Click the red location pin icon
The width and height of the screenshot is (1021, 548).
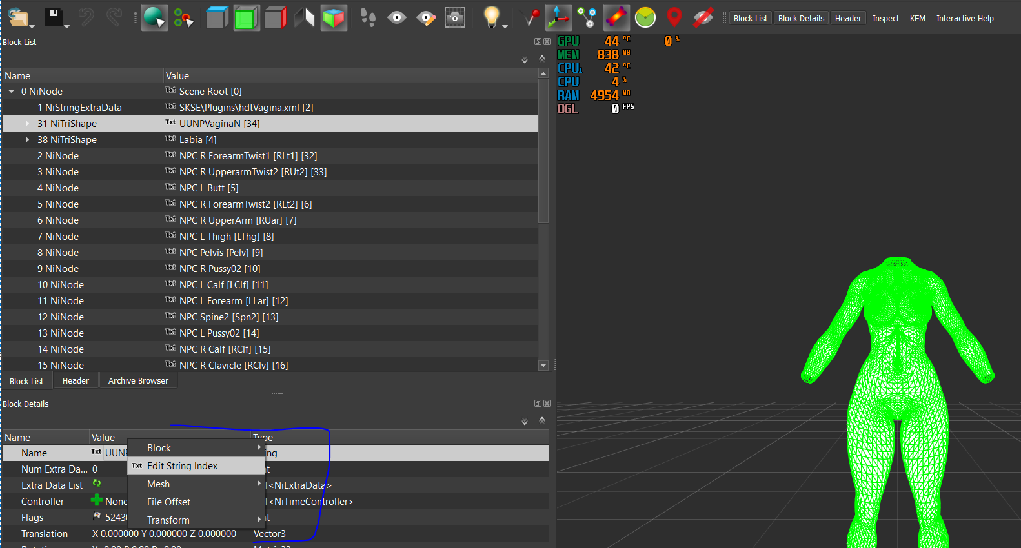point(674,17)
